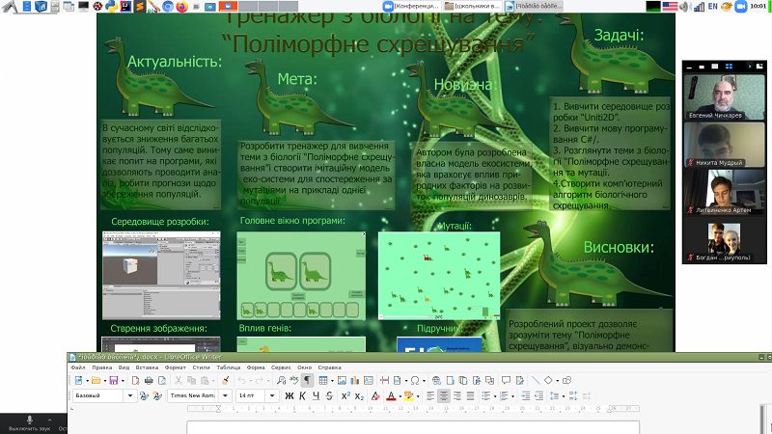Open the Times New Roman font dropdown
Viewport: 772px width, 434px height.
[225, 395]
